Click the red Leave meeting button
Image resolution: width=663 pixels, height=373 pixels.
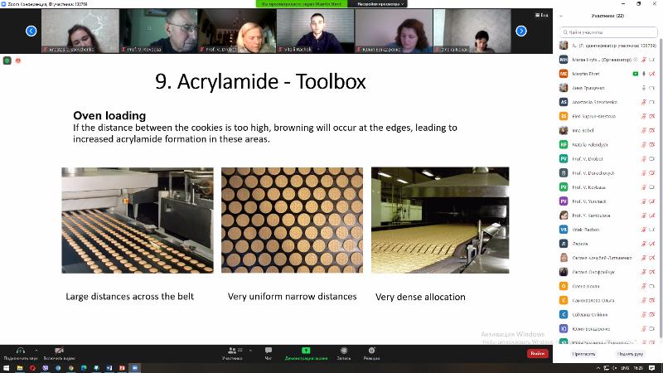point(537,354)
